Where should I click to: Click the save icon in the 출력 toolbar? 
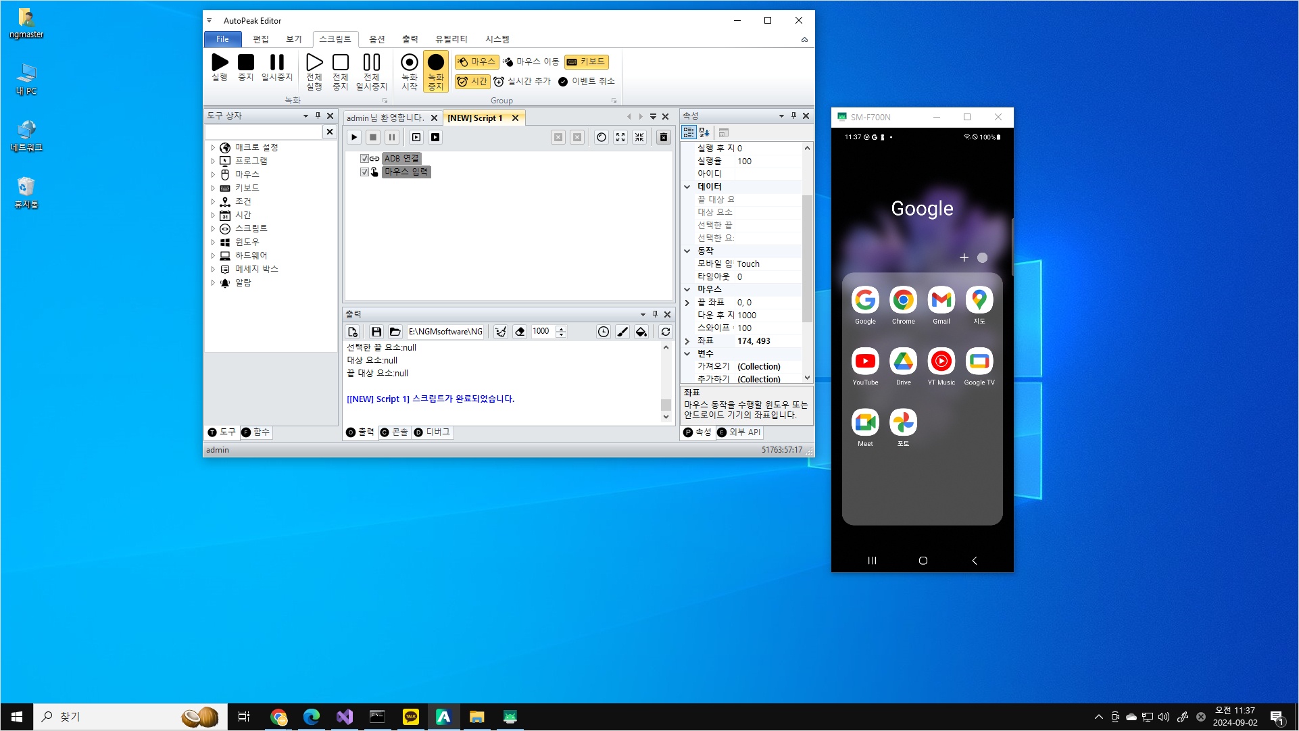pos(376,332)
